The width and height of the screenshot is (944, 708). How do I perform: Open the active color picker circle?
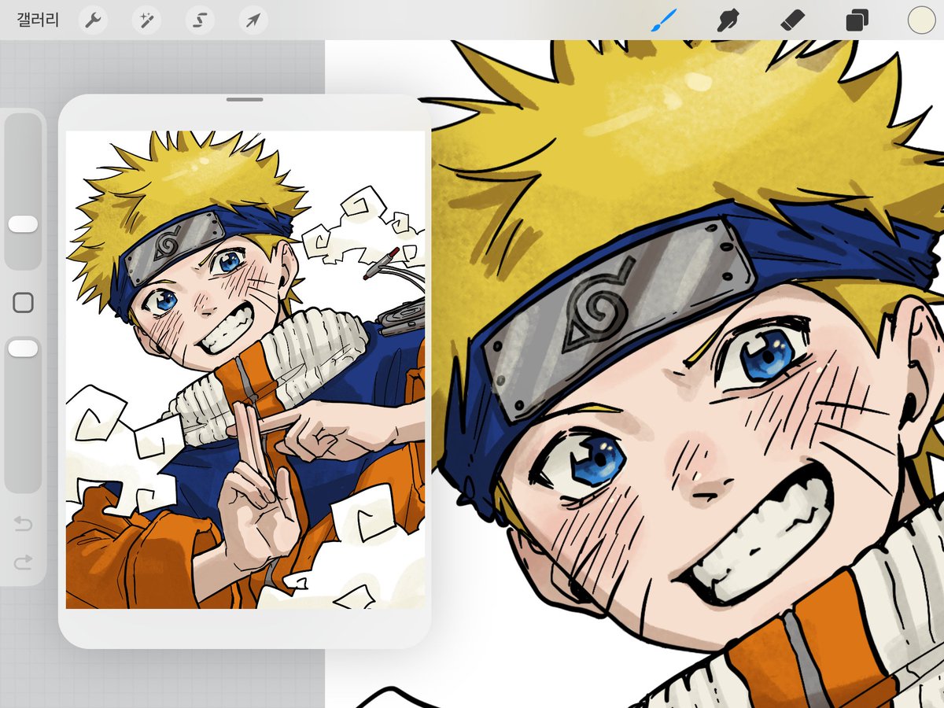coord(920,20)
